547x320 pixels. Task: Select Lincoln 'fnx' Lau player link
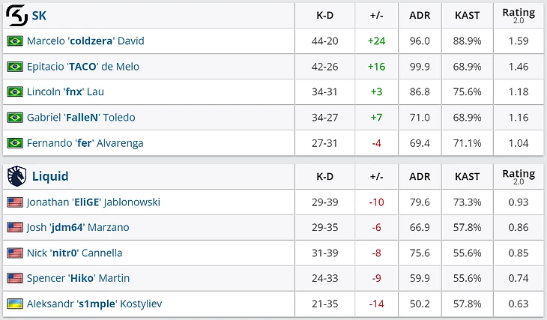click(65, 91)
